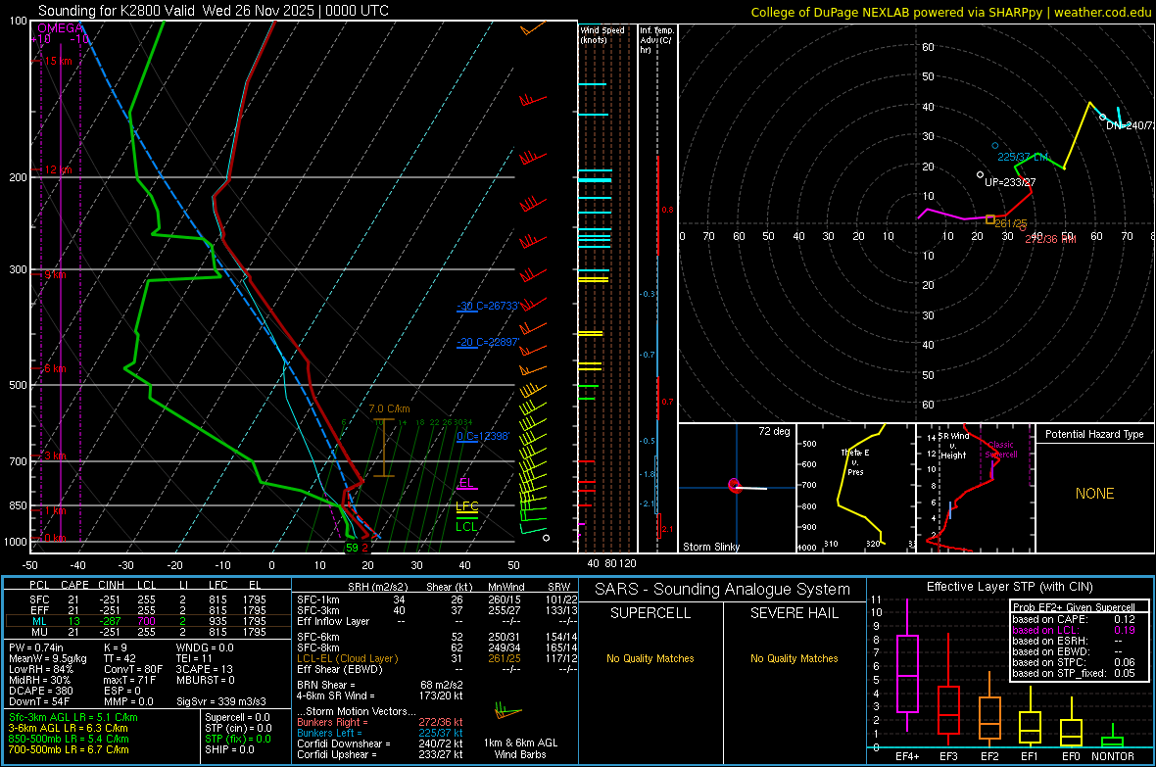The height and width of the screenshot is (767, 1156).
Task: Click the 'Corfidi Upshear =' row
Action: [380, 754]
